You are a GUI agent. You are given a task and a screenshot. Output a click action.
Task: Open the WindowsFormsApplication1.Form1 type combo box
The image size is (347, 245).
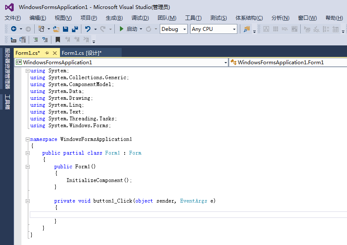click(288, 63)
